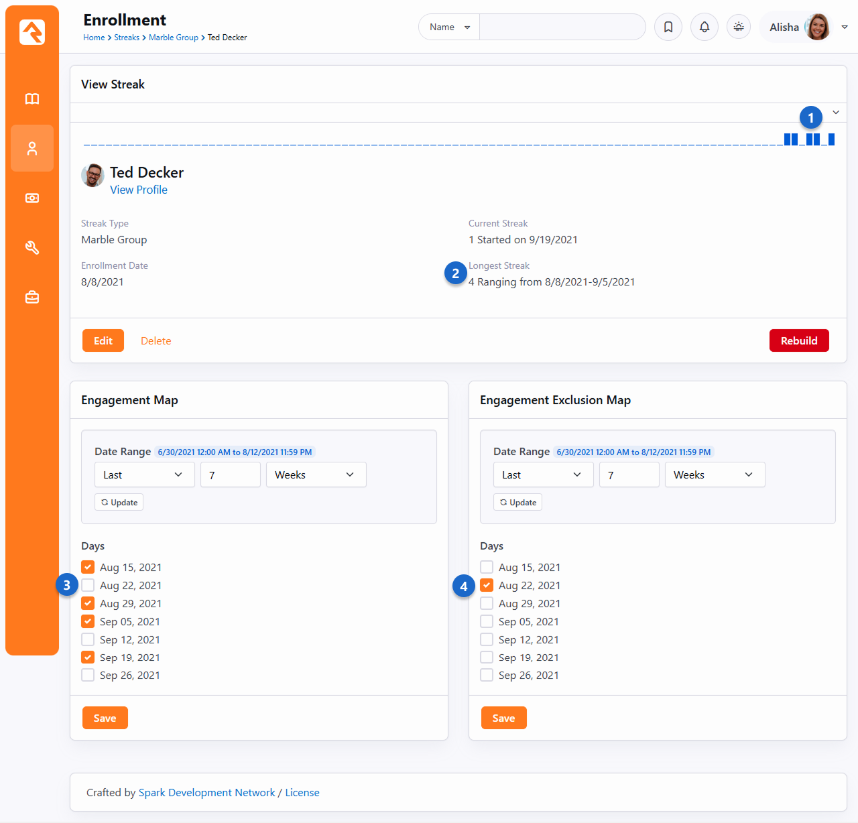The width and height of the screenshot is (858, 823).
Task: Uncheck Aug 22, 2021 in Engagement Exclusion Map
Action: (487, 585)
